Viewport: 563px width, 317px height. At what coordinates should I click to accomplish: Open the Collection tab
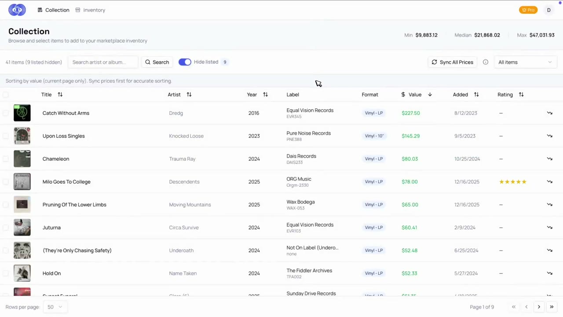coord(53,10)
